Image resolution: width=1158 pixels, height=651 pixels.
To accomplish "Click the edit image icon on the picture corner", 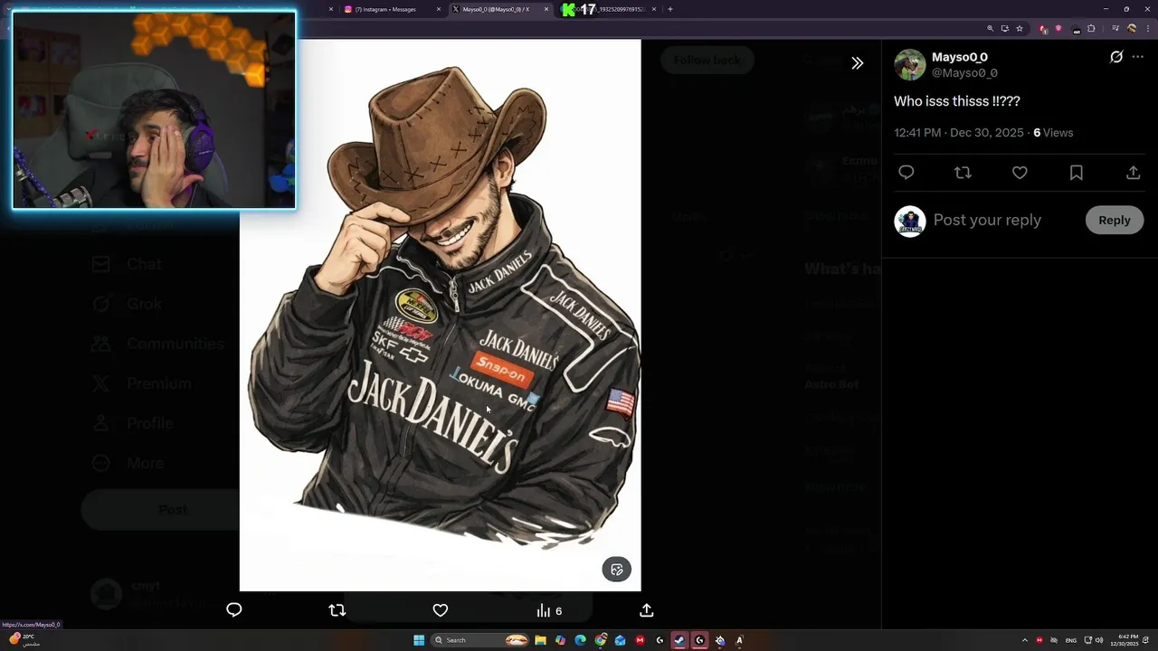I will 617,570.
